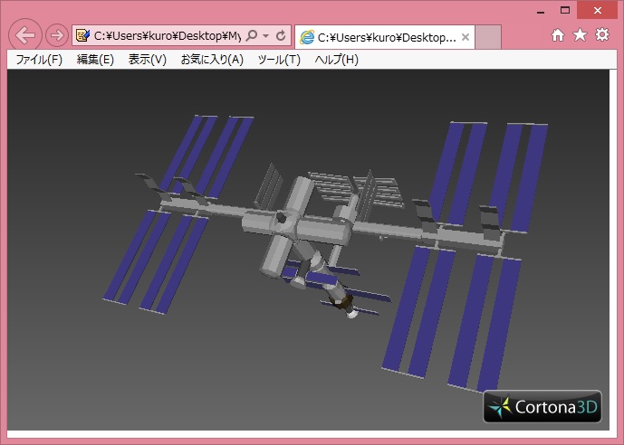This screenshot has height=445, width=624.
Task: Open the ヘルプ(H) menu
Action: pyautogui.click(x=337, y=60)
